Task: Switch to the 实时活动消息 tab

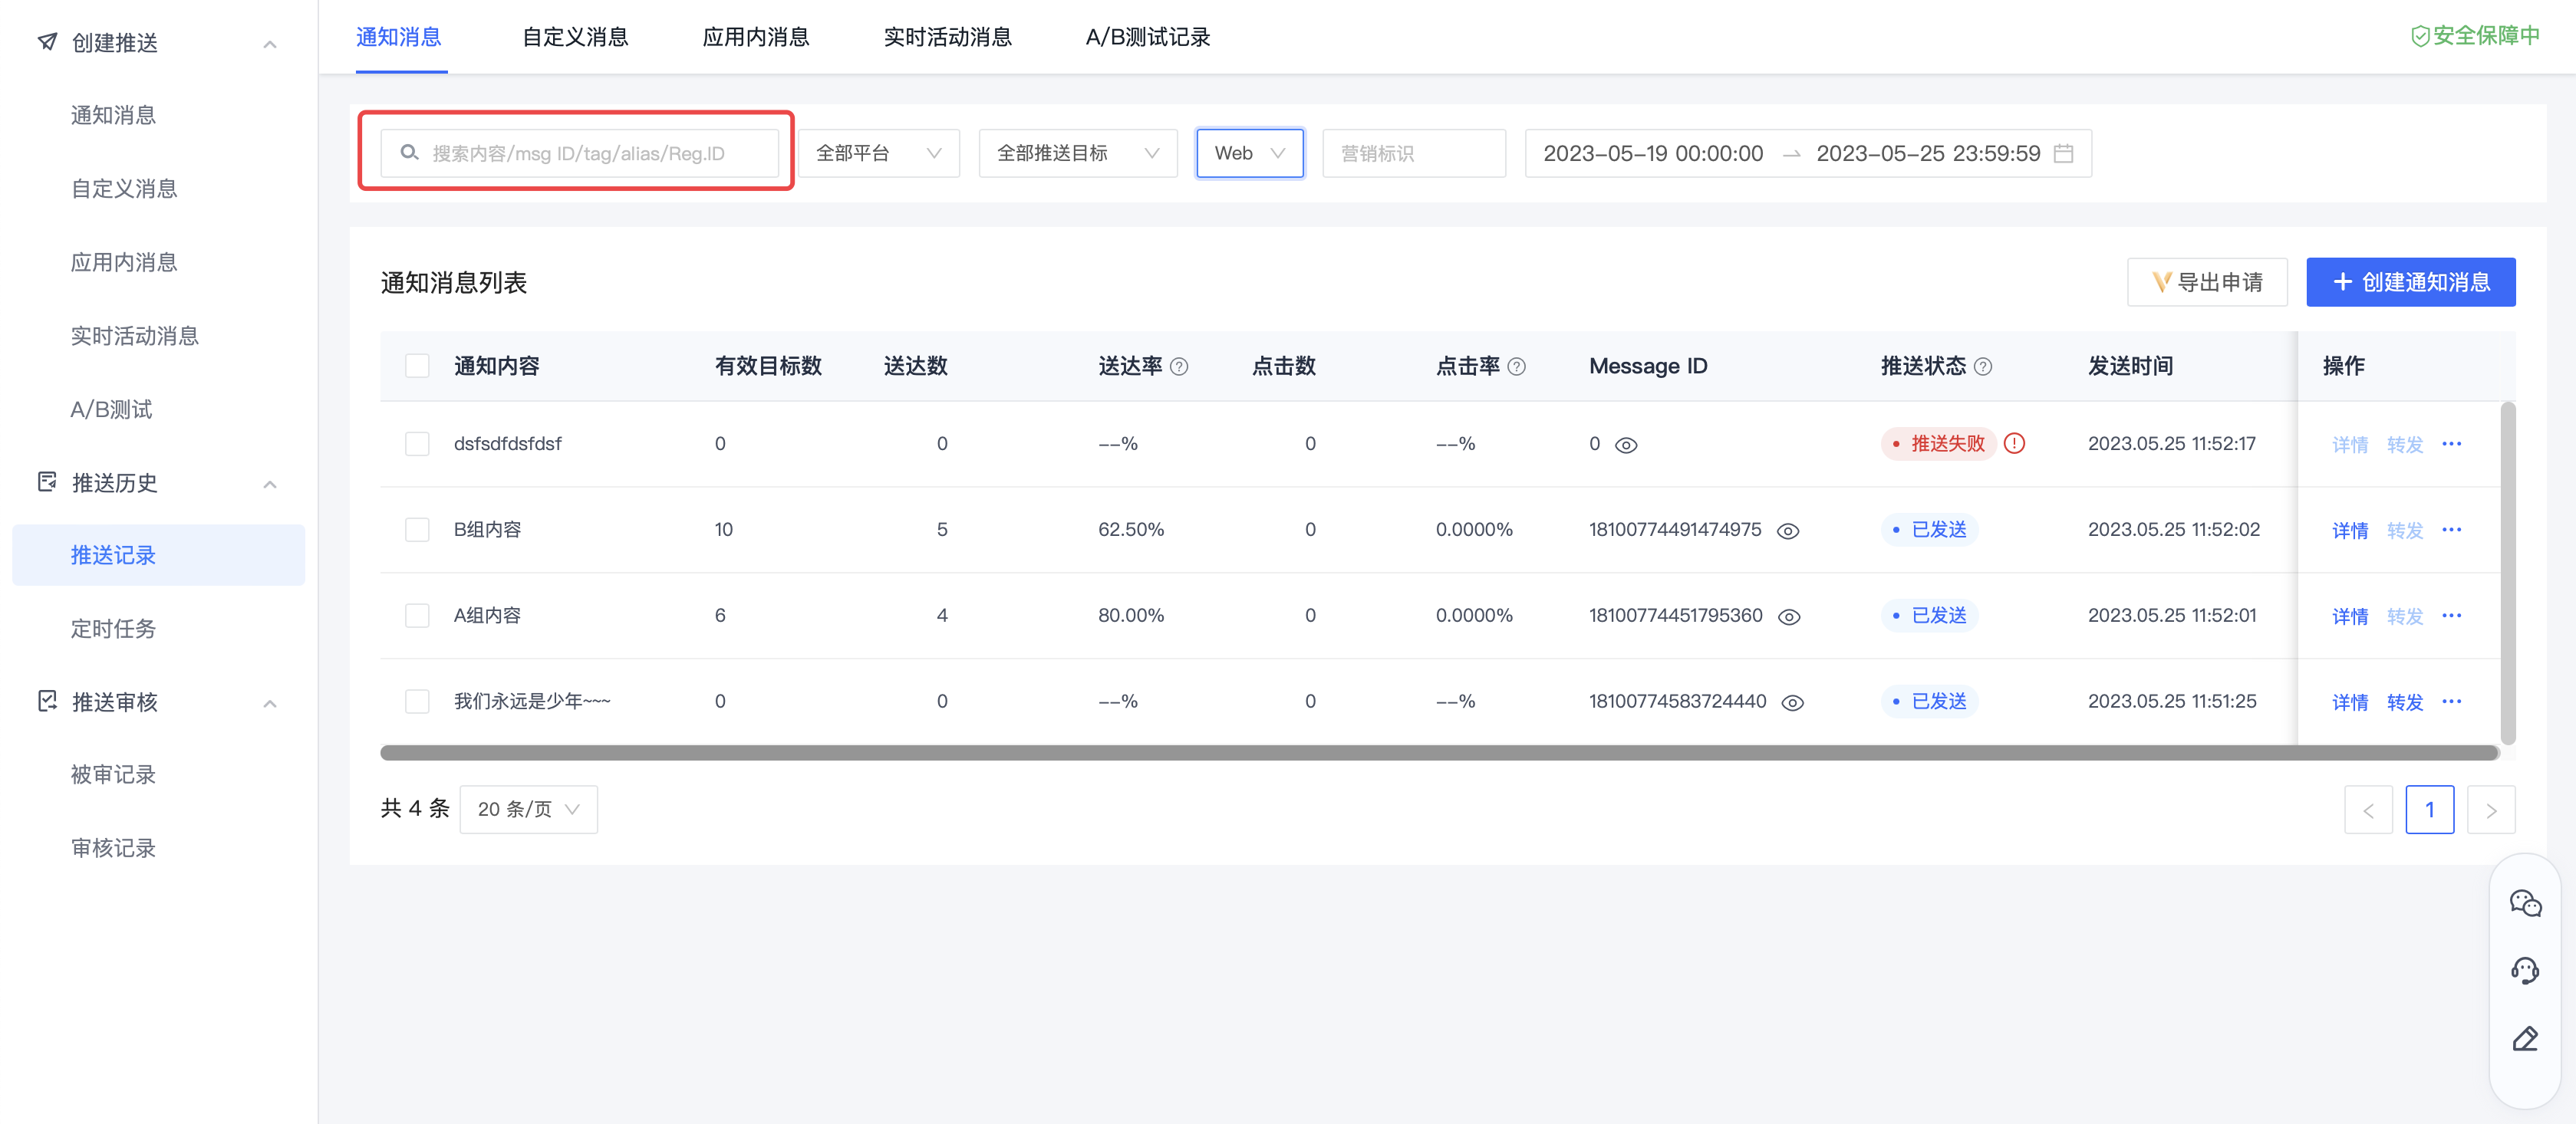Action: (948, 37)
